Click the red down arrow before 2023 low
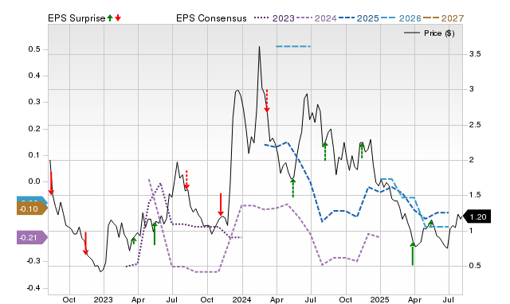 85,244
